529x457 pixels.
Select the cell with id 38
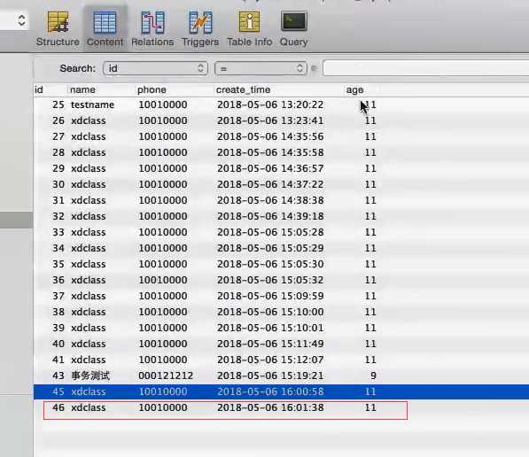point(58,312)
